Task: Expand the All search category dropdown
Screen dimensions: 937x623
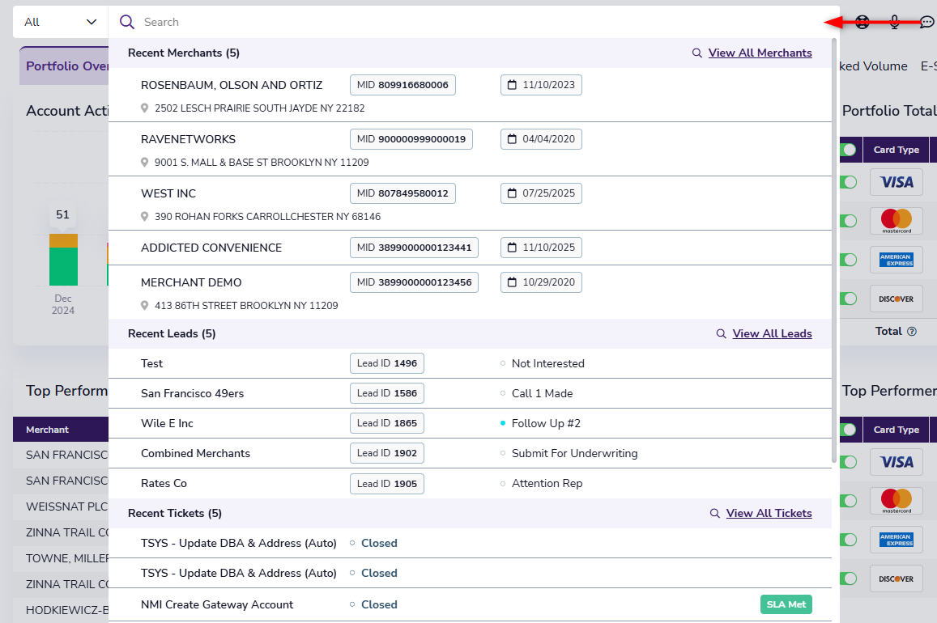Action: point(60,22)
